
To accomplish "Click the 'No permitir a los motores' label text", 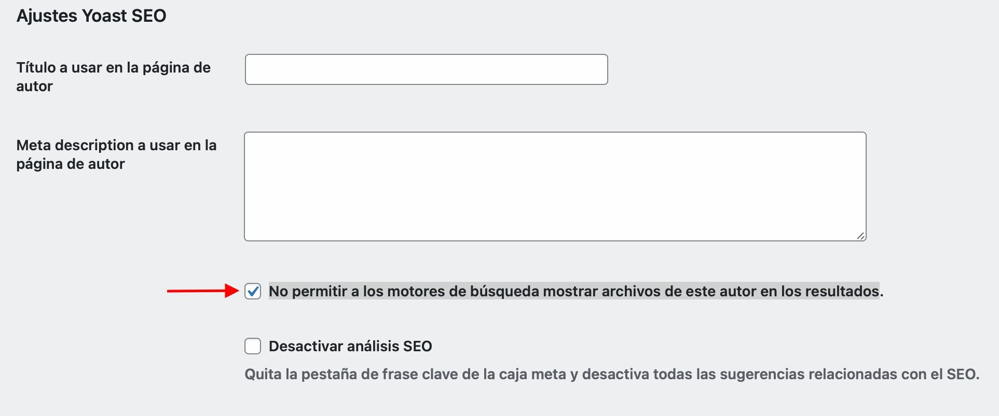I will click(x=576, y=291).
